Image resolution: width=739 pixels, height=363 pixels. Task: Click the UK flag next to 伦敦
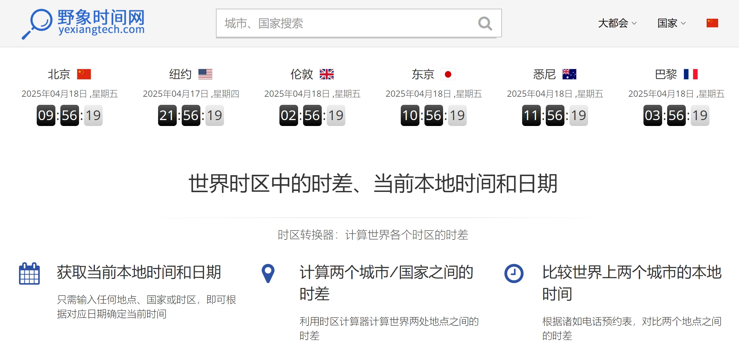coord(327,74)
